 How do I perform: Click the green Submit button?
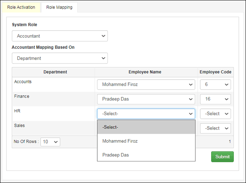click(x=223, y=157)
